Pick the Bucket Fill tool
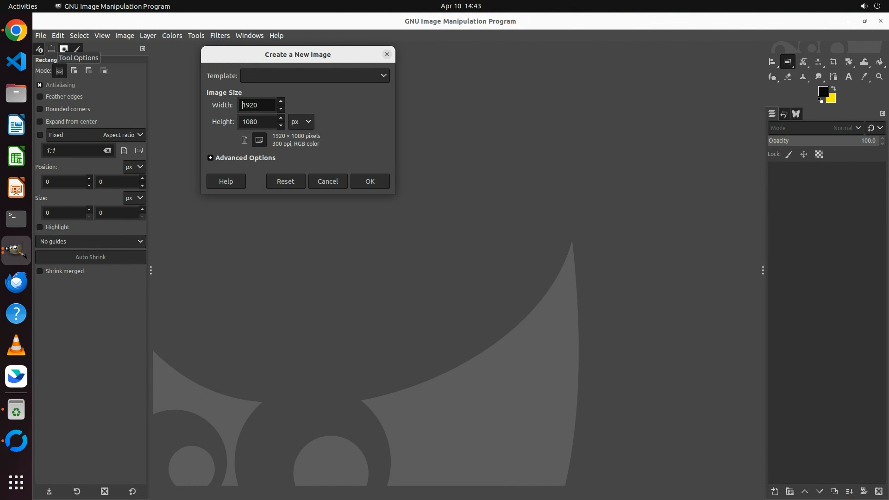Image resolution: width=889 pixels, height=500 pixels. 879,62
